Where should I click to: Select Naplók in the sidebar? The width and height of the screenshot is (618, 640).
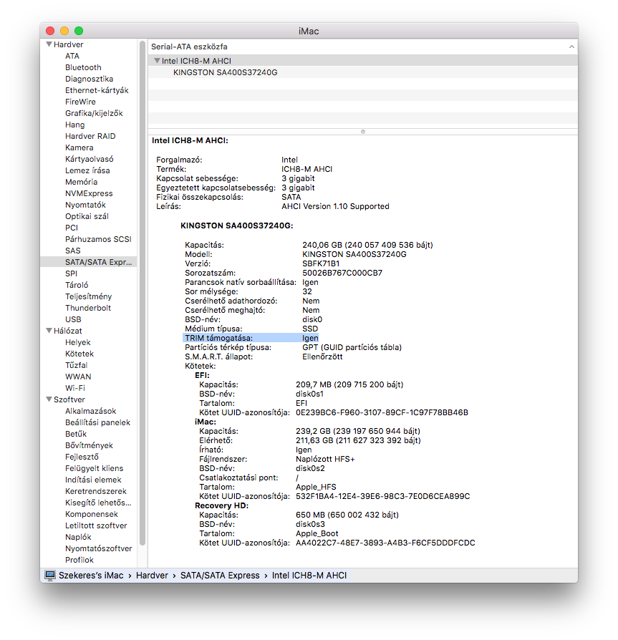[x=78, y=537]
